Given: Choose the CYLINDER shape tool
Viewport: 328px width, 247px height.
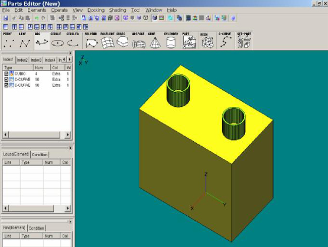Looking at the screenshot, I should click(171, 41).
